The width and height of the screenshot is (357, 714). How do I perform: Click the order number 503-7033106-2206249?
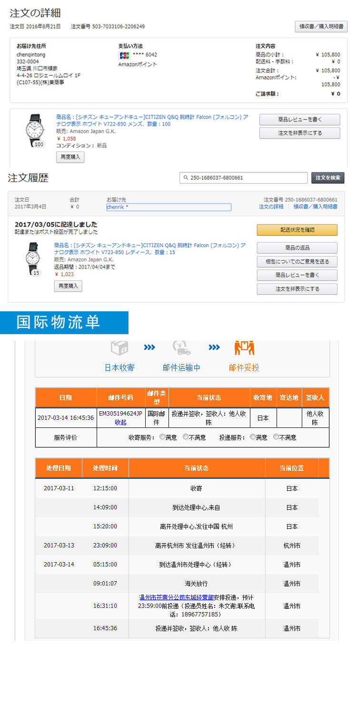[119, 27]
